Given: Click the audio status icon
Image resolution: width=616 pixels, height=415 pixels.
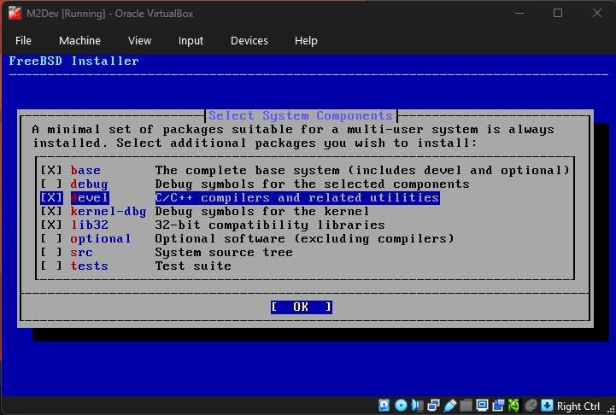Looking at the screenshot, I should coord(417,406).
